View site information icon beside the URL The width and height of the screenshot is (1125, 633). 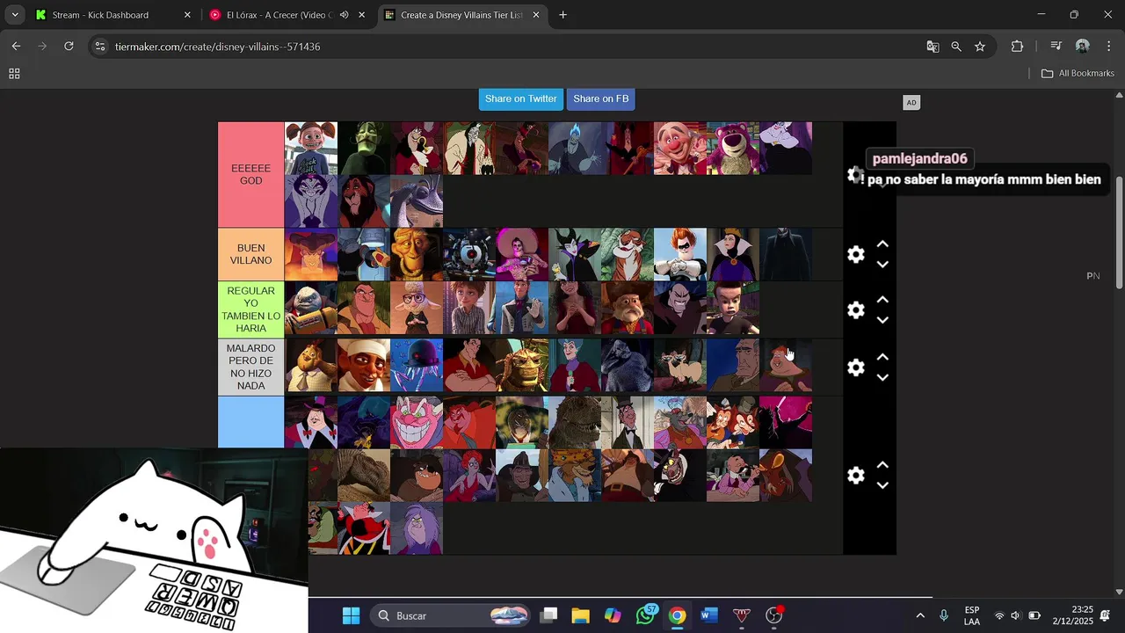99,47
